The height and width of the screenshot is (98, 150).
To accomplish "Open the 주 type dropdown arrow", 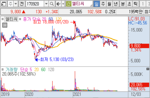I will pyautogui.click(x=16, y=4).
